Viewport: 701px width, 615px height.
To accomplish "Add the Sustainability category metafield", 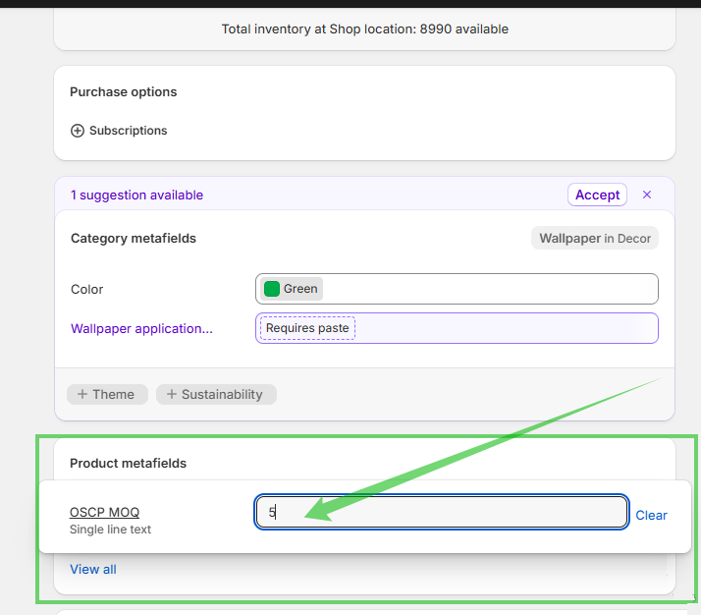I will click(x=216, y=394).
